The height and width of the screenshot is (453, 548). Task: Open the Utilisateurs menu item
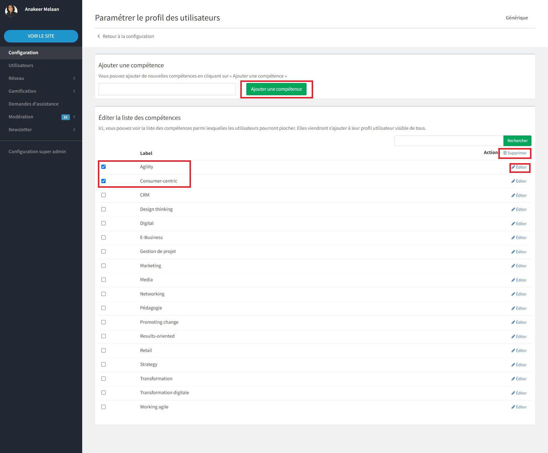point(21,65)
